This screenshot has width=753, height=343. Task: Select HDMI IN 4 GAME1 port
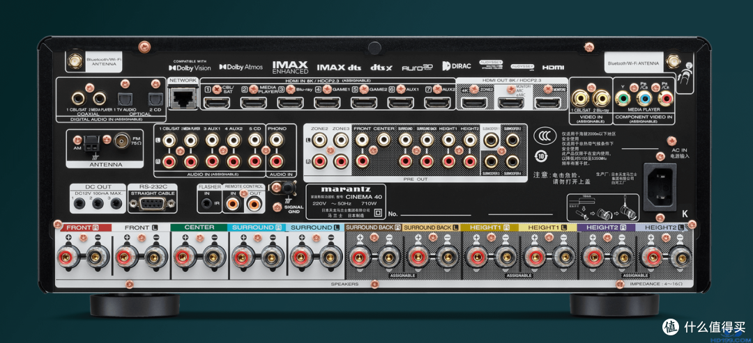327,102
